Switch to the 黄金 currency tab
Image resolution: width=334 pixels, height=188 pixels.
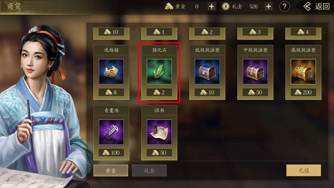[x=111, y=171]
